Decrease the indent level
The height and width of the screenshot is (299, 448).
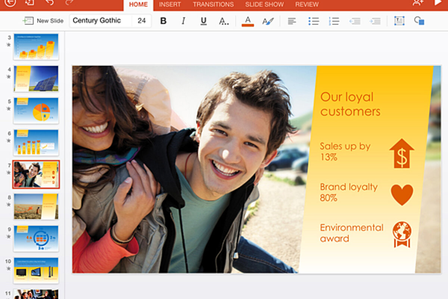(x=355, y=21)
